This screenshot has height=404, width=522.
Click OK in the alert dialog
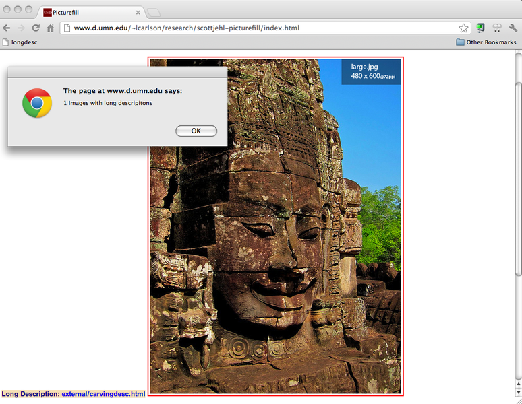pyautogui.click(x=196, y=131)
